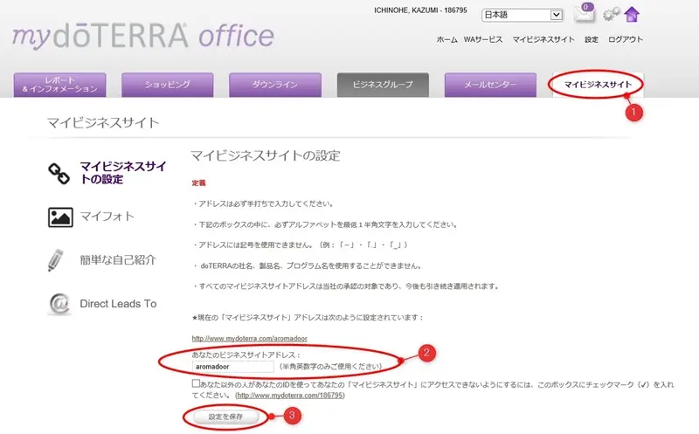The image size is (699, 434).
Task: Follow the mydoterra.com/aromadoor link
Action: click(x=250, y=339)
